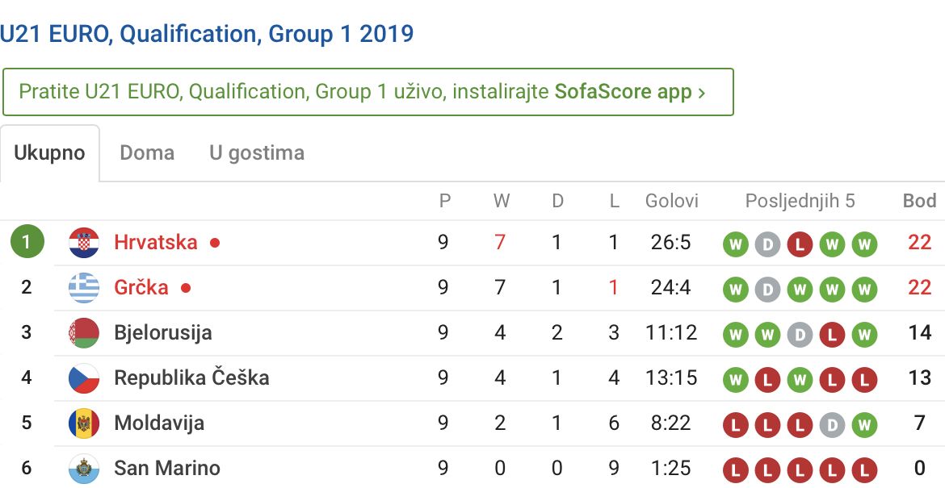This screenshot has width=945, height=488.
Task: Switch to the Doma tab
Action: (x=147, y=152)
